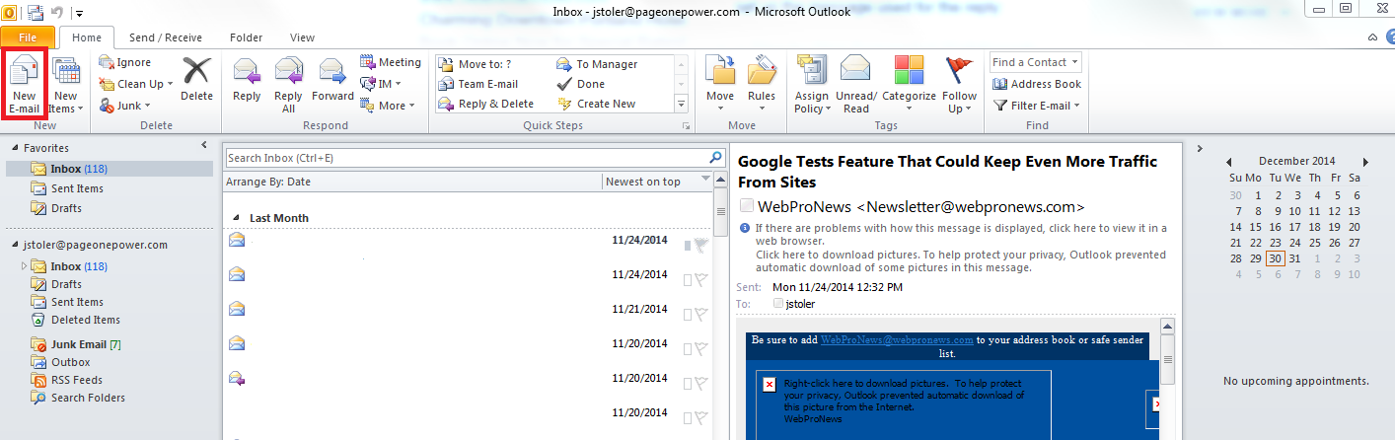Open the IM reply dropdown
This screenshot has height=440, width=1395.
tap(383, 84)
